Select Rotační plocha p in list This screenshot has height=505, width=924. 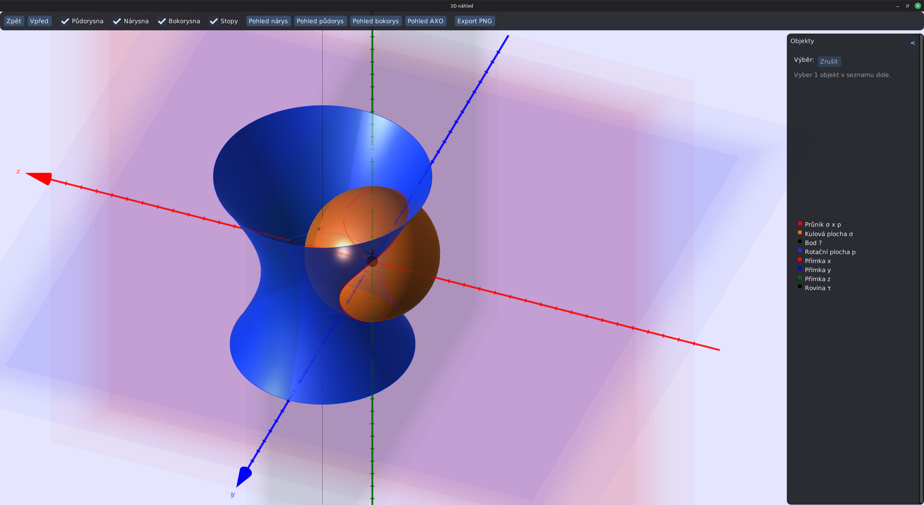point(830,252)
